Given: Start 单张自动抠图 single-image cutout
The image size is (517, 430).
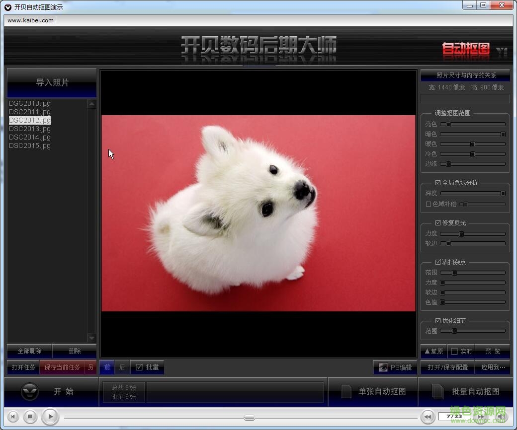Looking at the screenshot, I should pos(373,392).
